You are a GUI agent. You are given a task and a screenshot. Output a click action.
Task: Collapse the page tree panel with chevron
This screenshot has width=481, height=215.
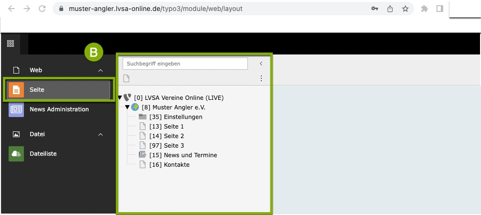[261, 64]
